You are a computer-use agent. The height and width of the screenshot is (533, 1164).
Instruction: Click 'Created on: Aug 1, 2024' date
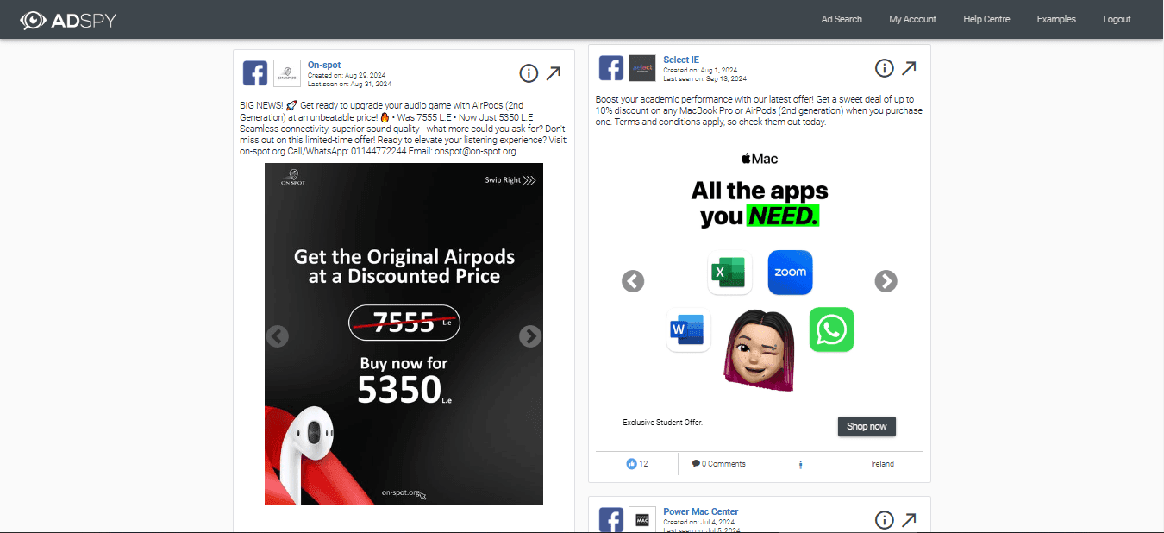pos(700,70)
